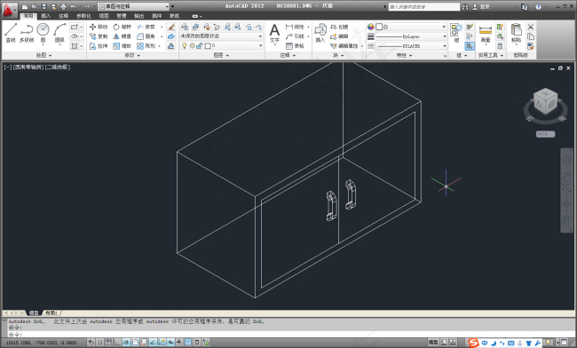Click the 登录 sign-in button
The image size is (577, 348).
click(x=482, y=6)
